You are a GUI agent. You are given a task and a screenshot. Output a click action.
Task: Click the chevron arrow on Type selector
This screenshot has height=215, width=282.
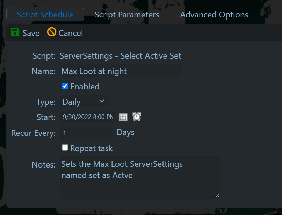(102, 101)
